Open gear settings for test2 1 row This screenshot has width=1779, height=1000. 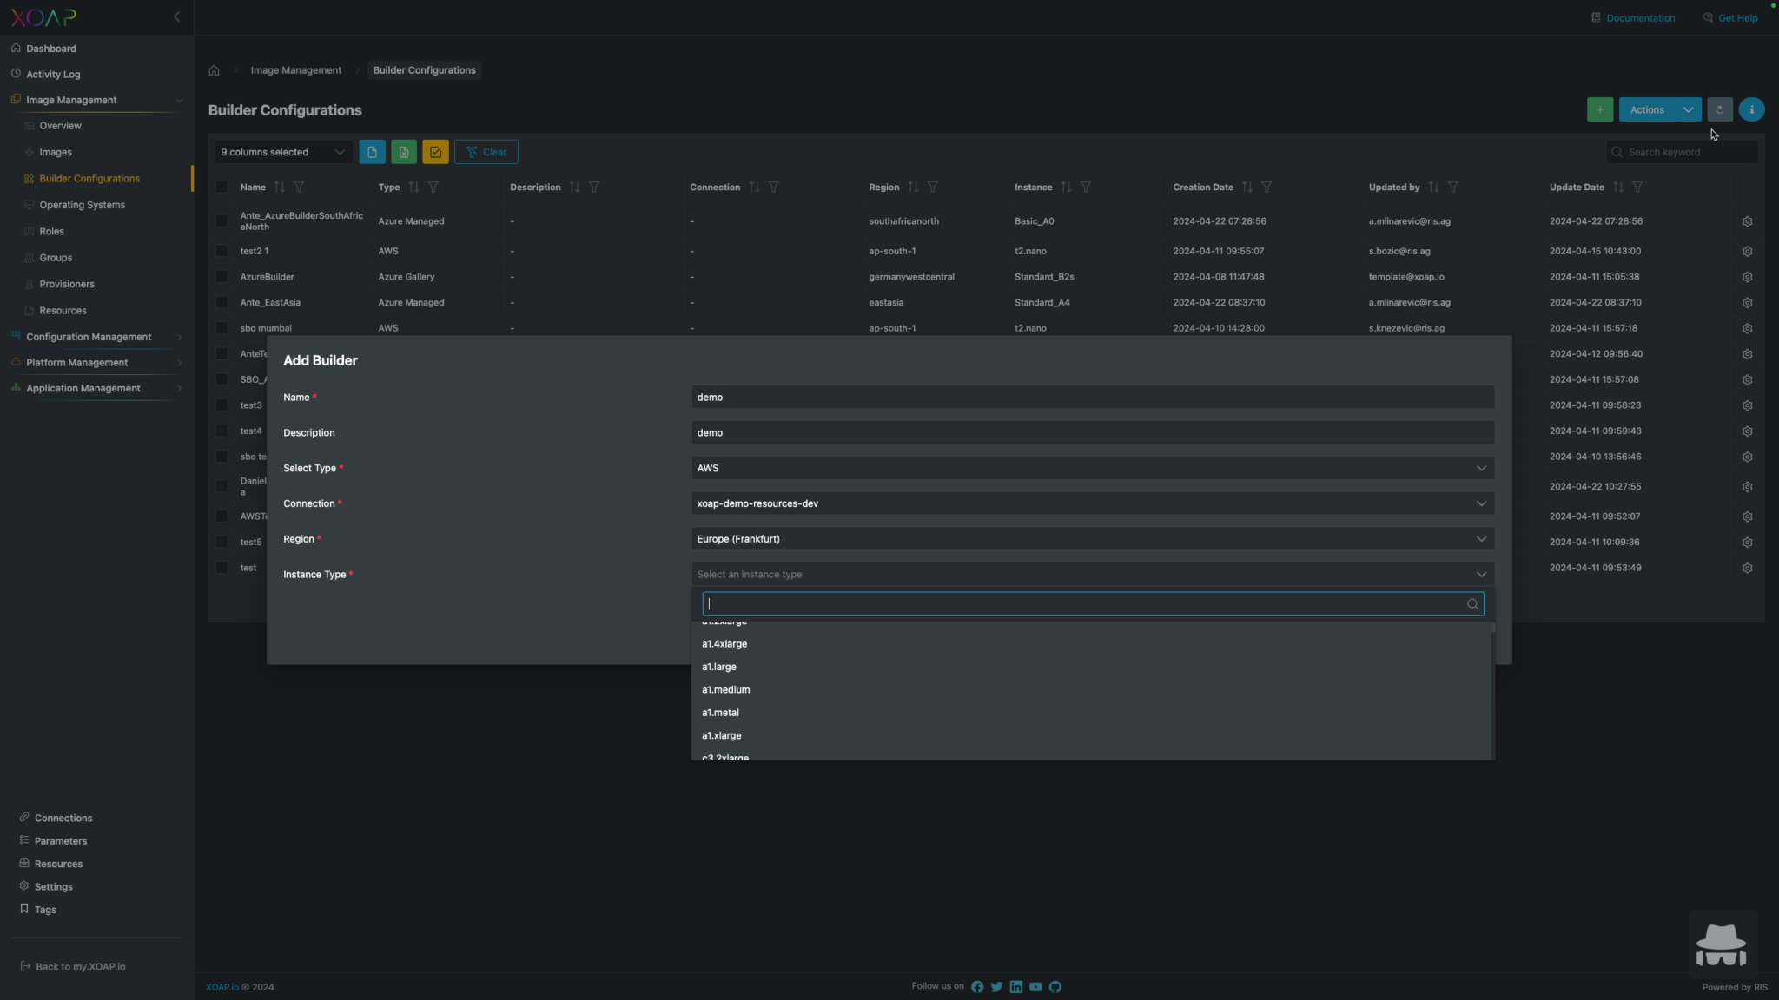pos(1747,251)
